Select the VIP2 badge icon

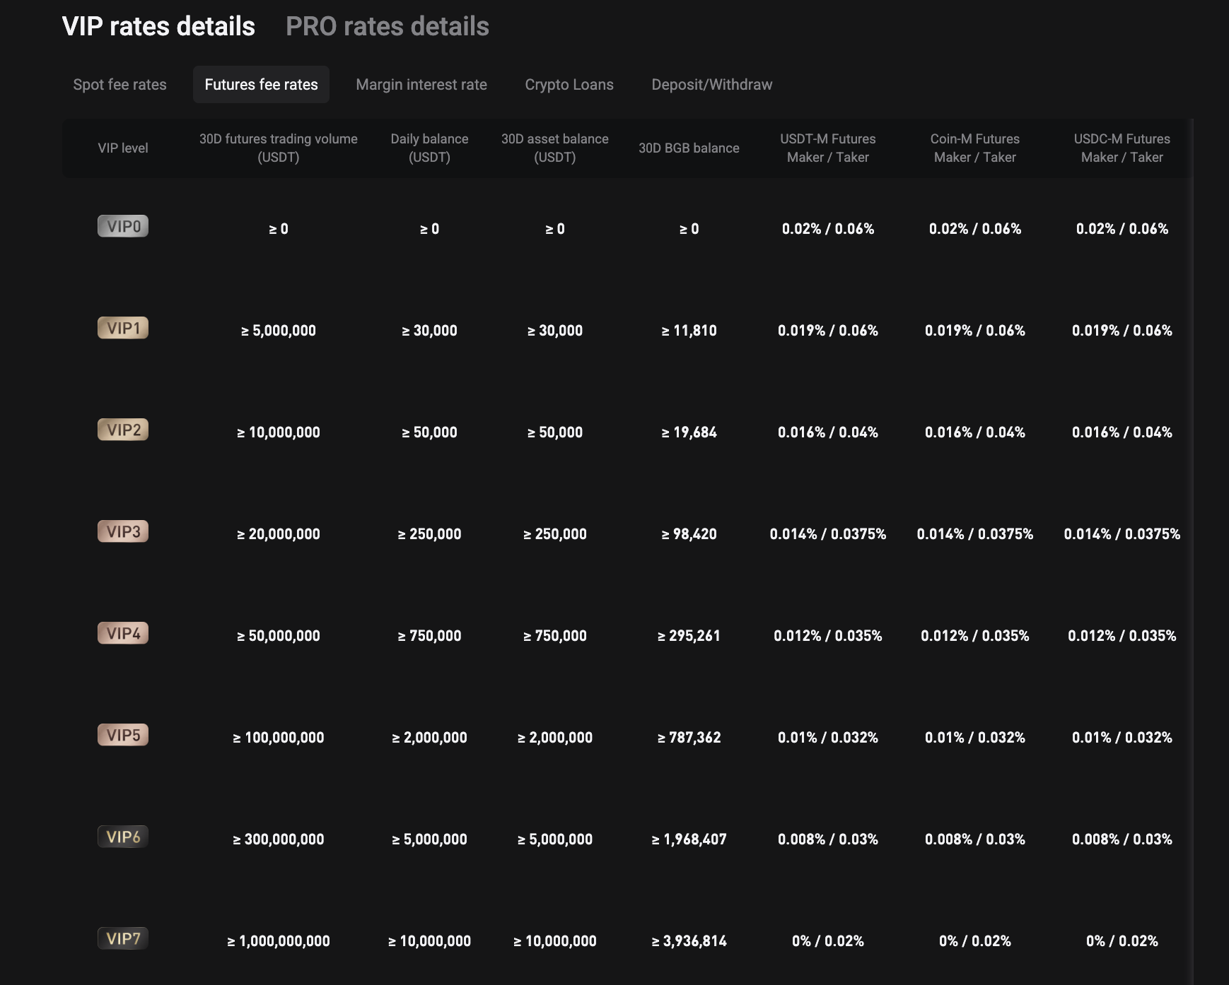(x=123, y=430)
